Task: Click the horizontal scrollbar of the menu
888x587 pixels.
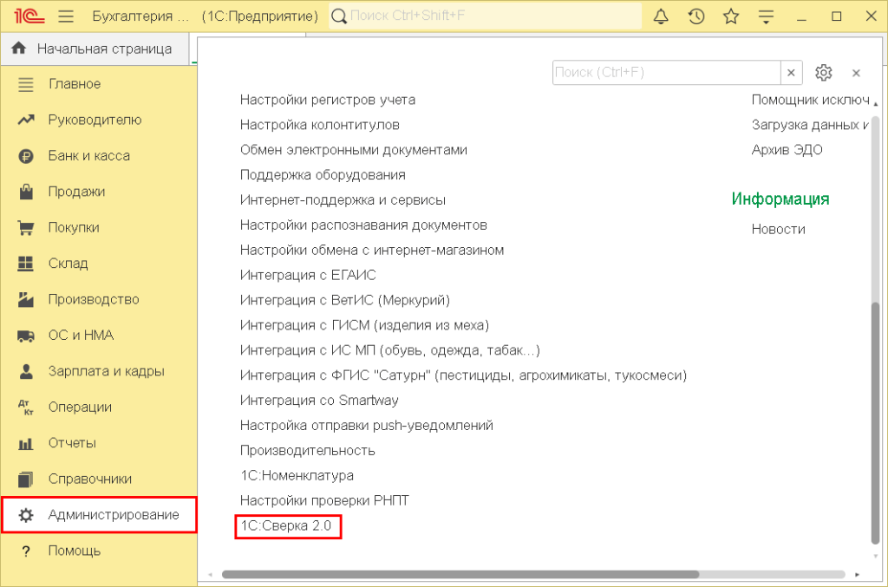Action: coord(460,574)
